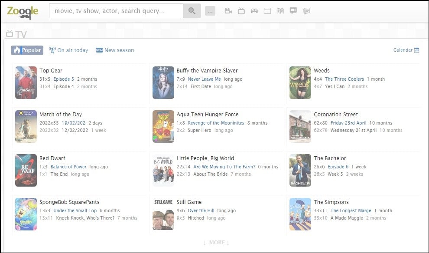Image resolution: width=429 pixels, height=253 pixels.
Task: Open the Apps window icon in header
Action: [267, 11]
